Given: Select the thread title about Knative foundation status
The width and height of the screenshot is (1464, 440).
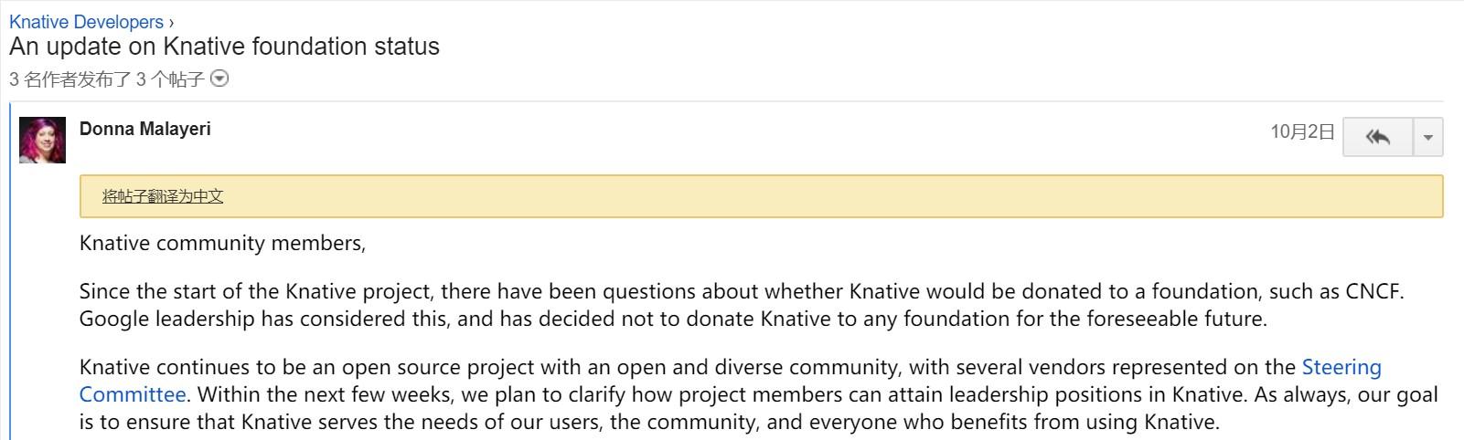Looking at the screenshot, I should click(x=224, y=47).
